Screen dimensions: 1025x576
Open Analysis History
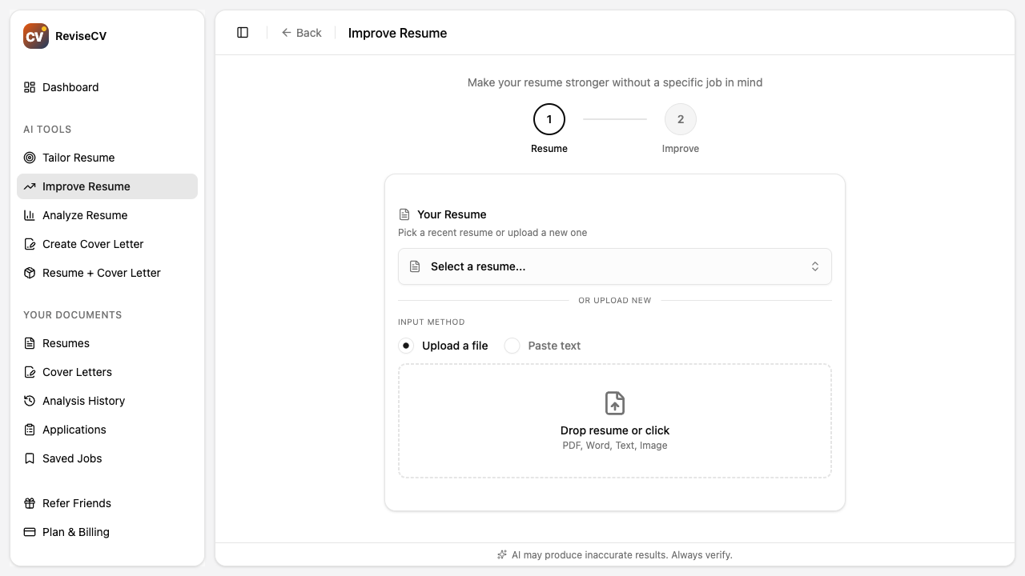click(83, 401)
